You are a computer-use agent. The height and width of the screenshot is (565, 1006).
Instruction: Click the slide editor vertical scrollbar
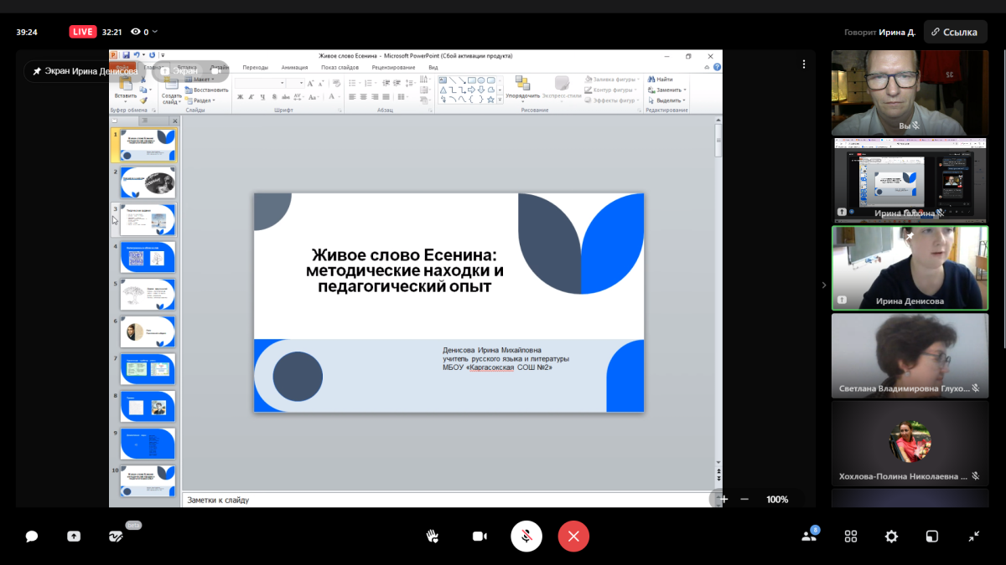click(718, 293)
